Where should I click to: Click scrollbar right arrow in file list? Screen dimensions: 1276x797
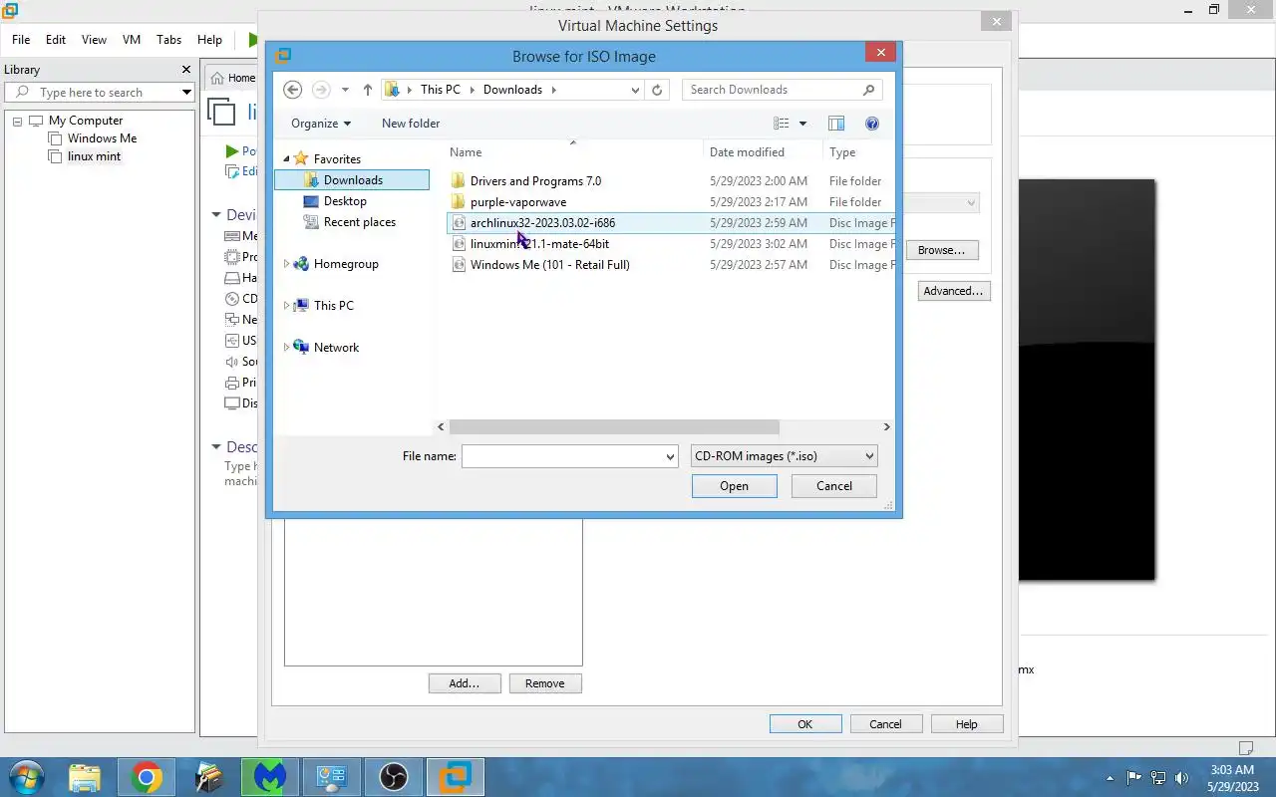pos(886,426)
